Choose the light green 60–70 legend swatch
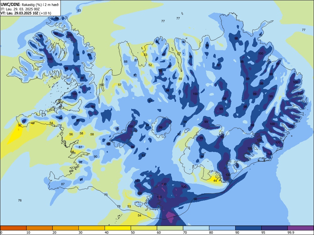The width and height of the screenshot is (314, 235). pyautogui.click(x=170, y=228)
